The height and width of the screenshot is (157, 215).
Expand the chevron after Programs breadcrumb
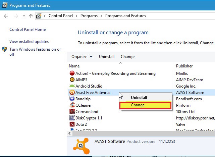pos(101,16)
